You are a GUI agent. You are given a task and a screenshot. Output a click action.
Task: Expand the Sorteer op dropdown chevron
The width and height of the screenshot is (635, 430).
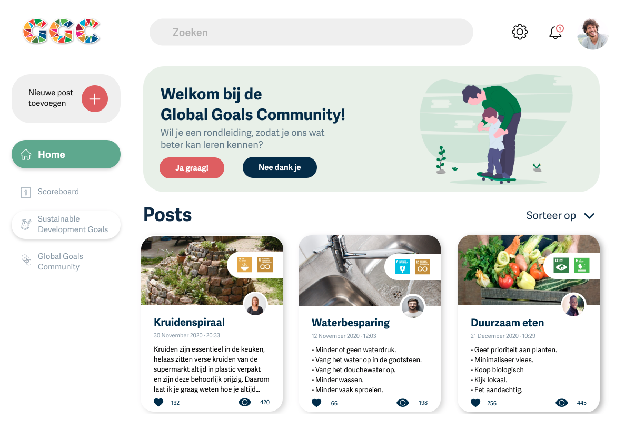589,216
